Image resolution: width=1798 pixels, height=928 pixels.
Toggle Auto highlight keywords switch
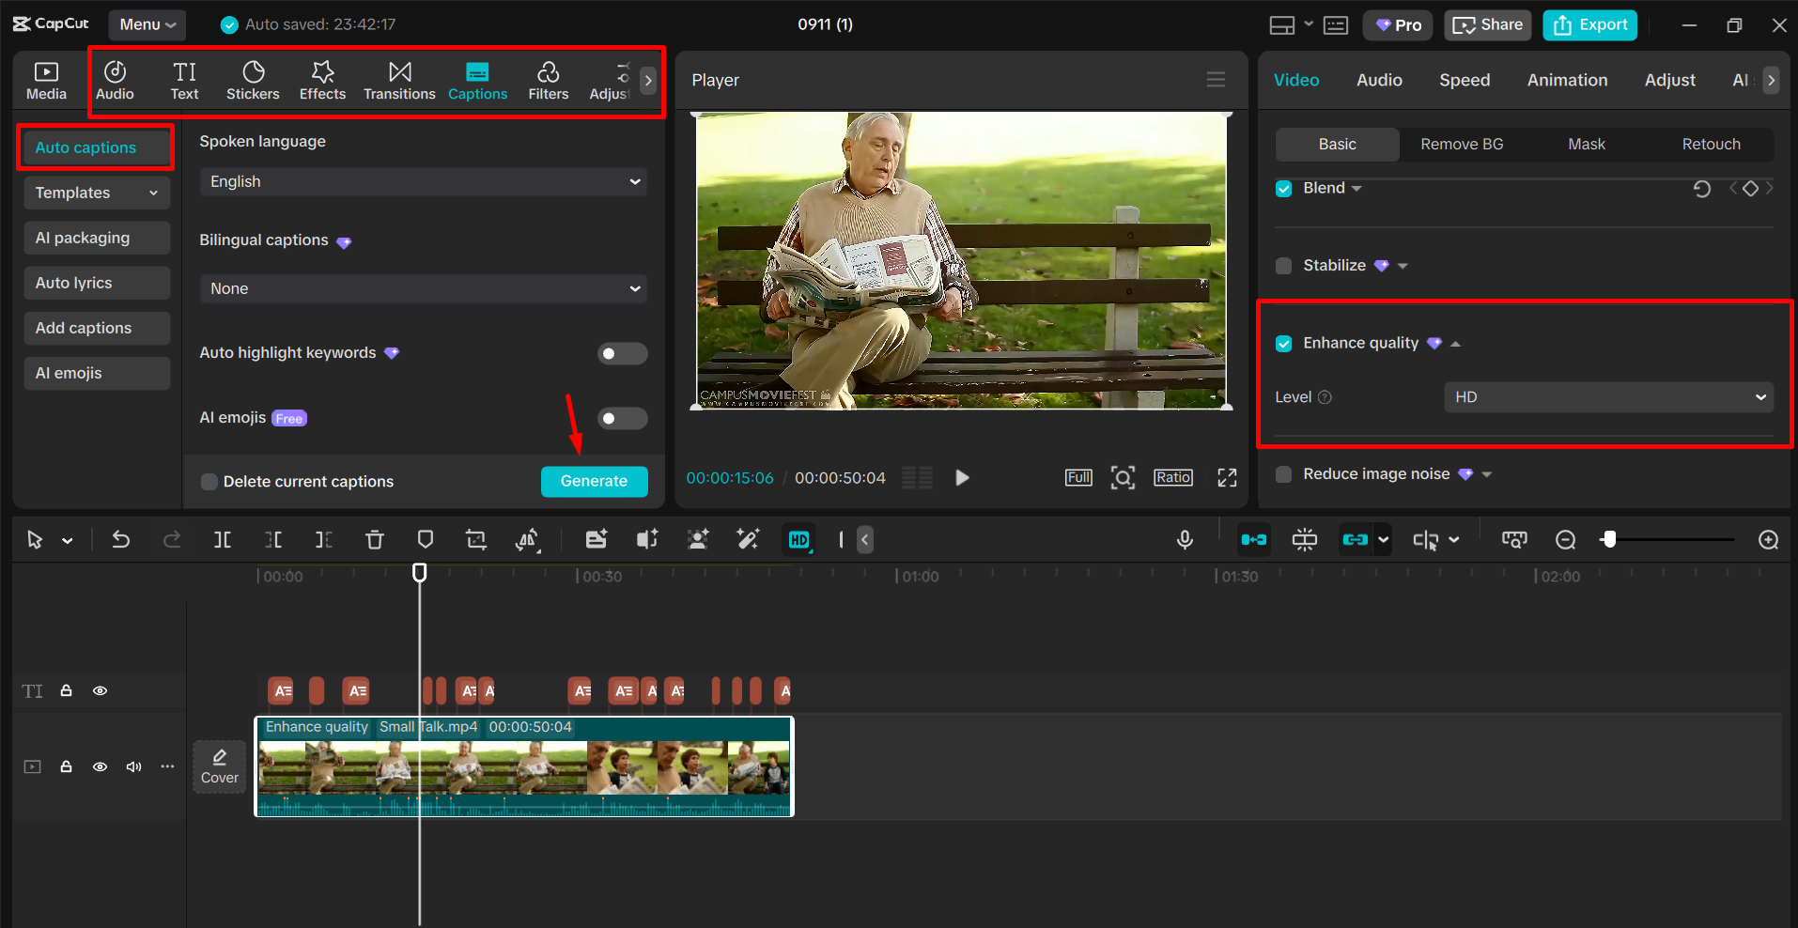pyautogui.click(x=622, y=354)
